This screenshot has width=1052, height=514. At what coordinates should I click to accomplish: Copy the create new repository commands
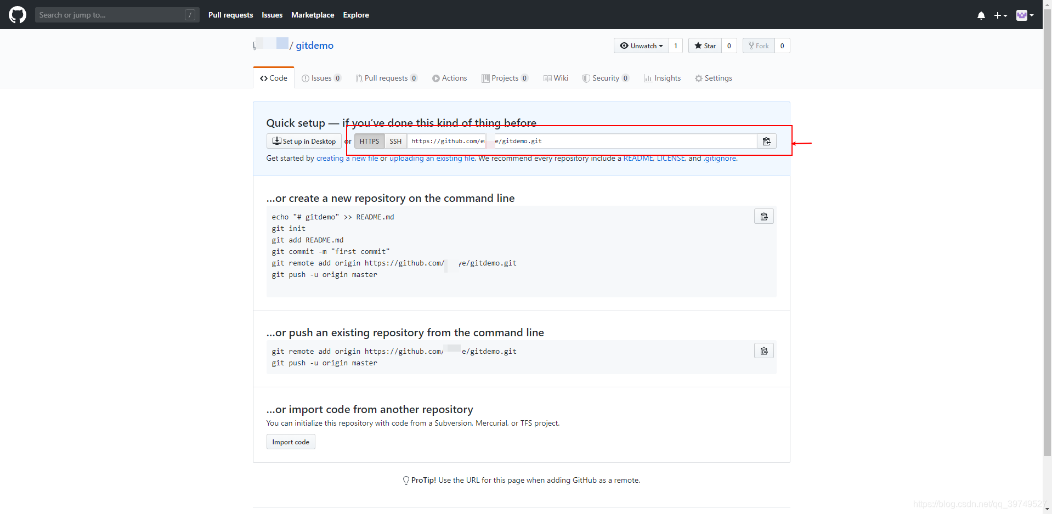tap(764, 217)
